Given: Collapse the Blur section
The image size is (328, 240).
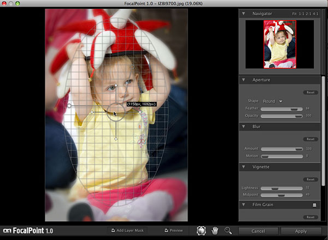Looking at the screenshot, I should tap(243, 127).
